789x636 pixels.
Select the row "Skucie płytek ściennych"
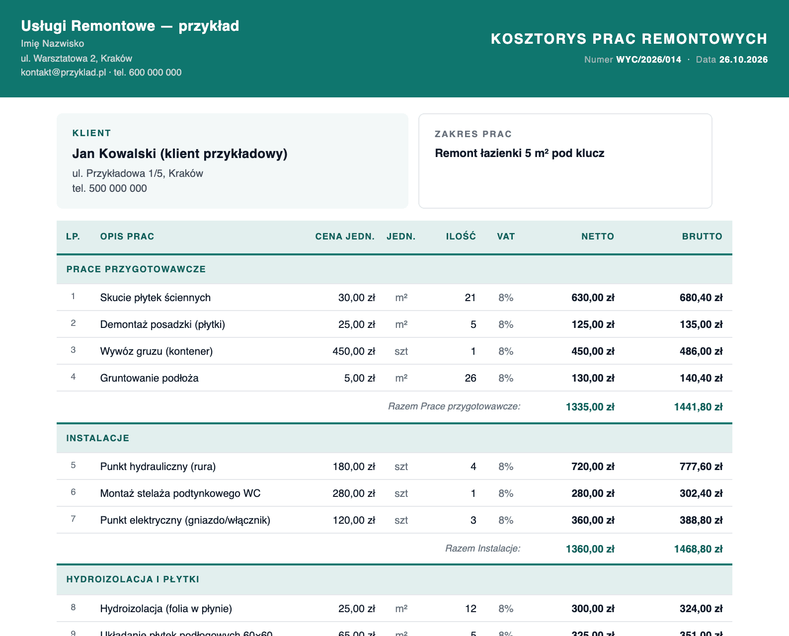[394, 298]
